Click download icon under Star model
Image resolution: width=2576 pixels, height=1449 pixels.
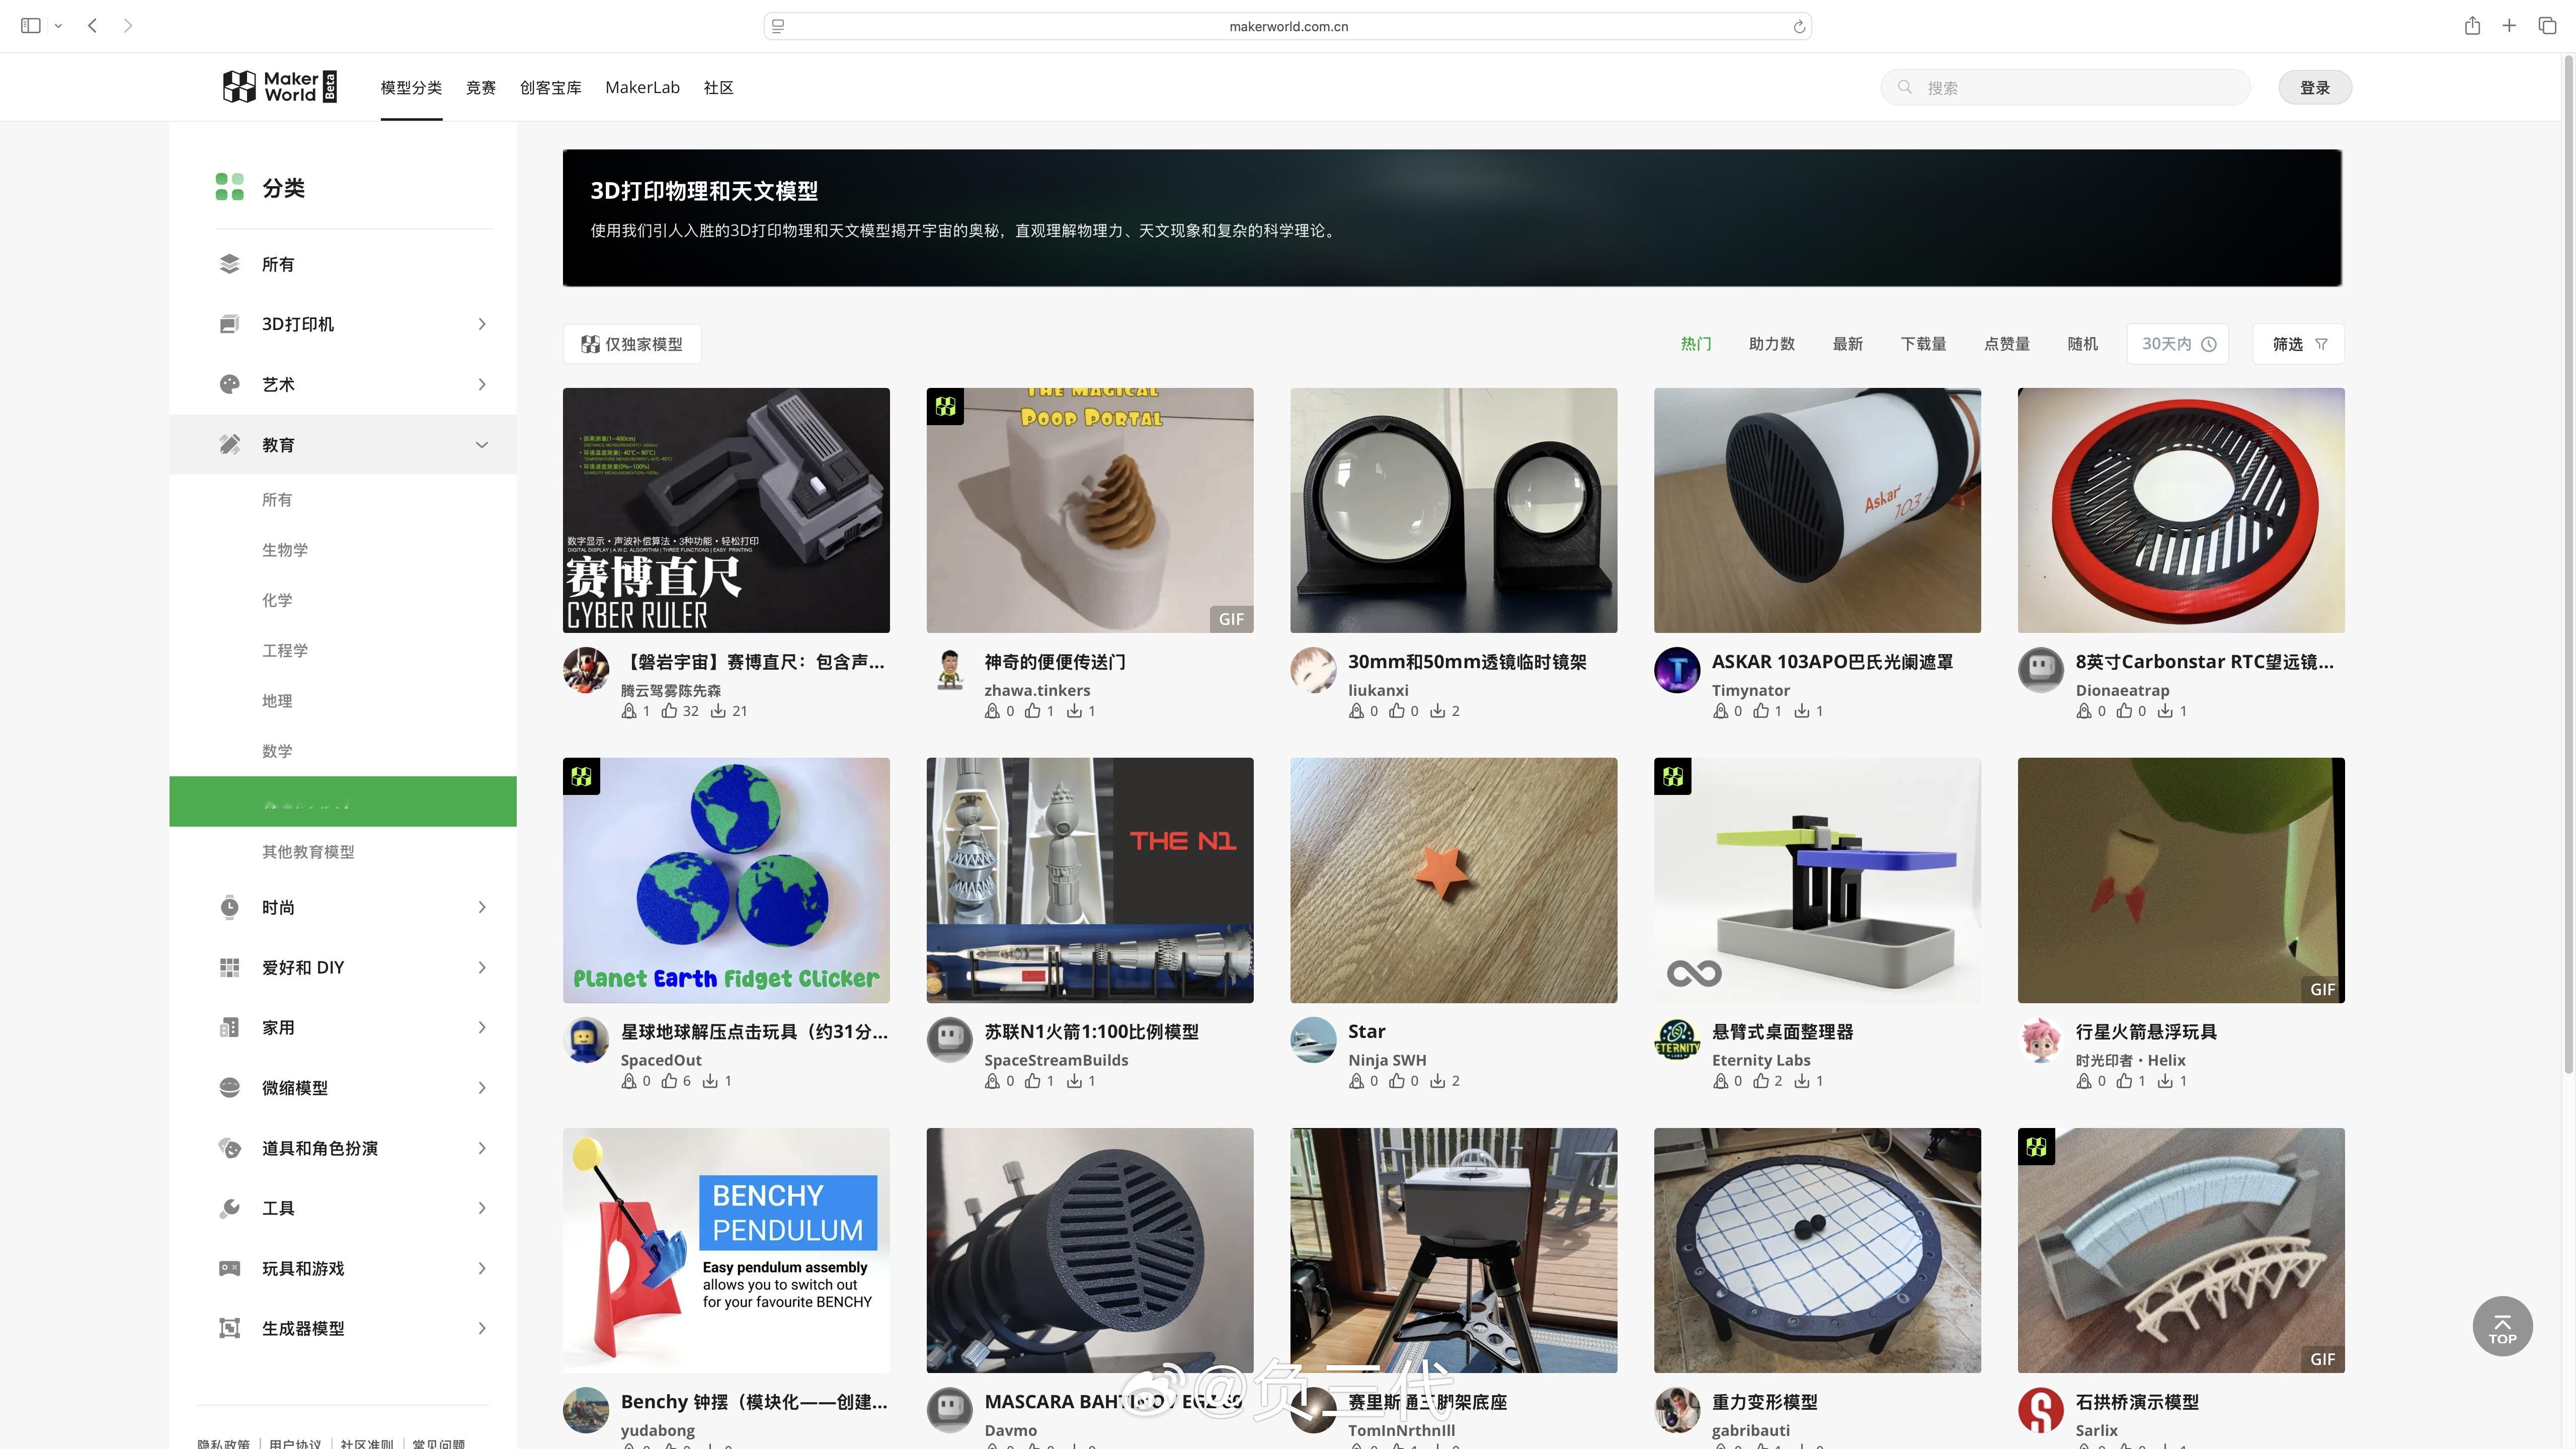click(x=1437, y=1081)
